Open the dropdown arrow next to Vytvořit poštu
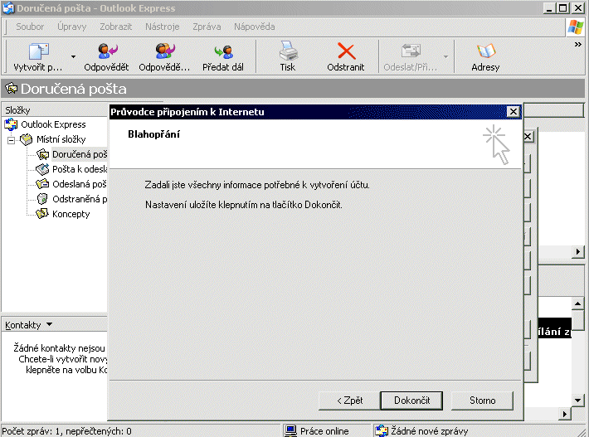589x437 pixels. [x=73, y=56]
